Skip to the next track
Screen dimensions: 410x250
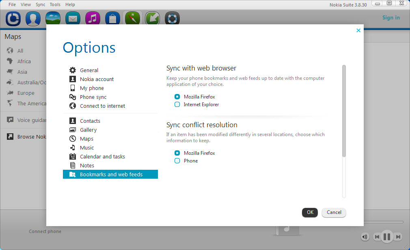click(398, 237)
